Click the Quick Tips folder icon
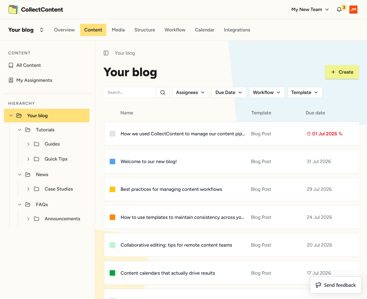Viewport: 367px width, 299px height. (37, 159)
